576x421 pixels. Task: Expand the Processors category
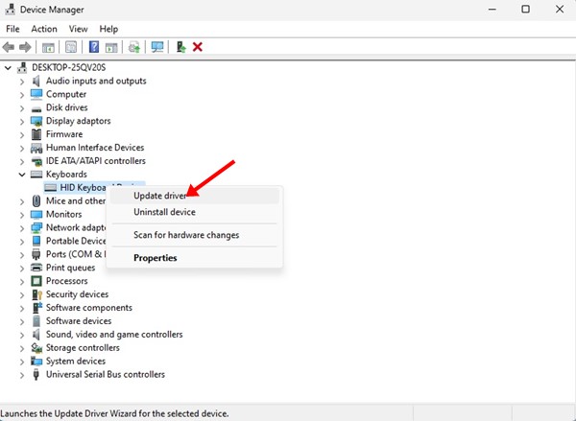[x=22, y=282]
